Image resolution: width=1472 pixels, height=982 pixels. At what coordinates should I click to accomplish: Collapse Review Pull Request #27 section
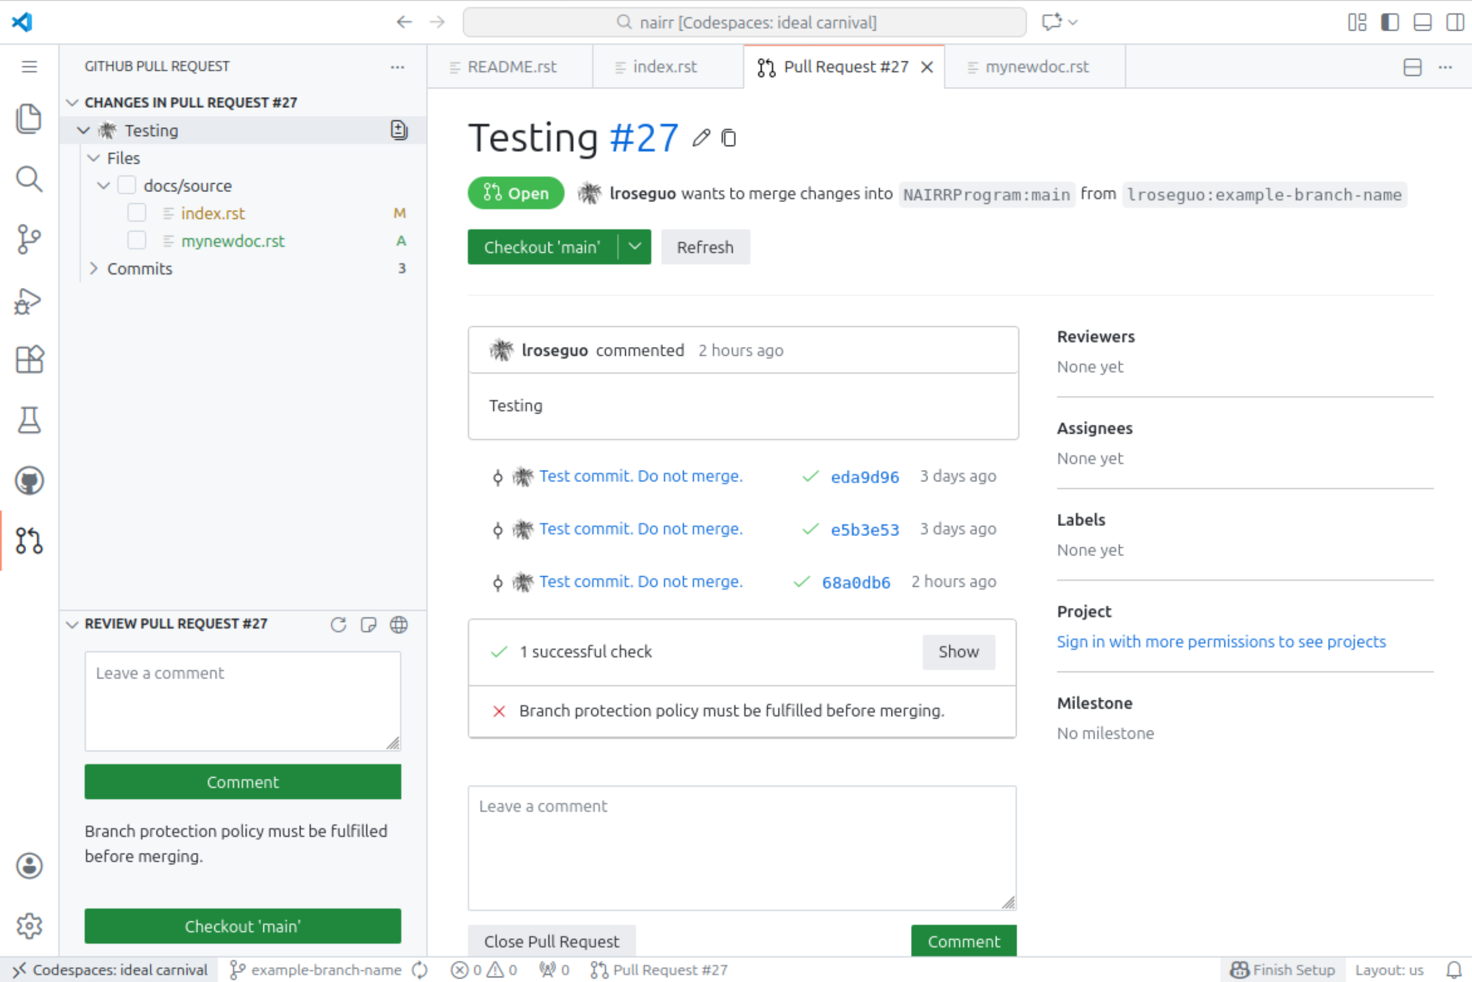pos(72,624)
